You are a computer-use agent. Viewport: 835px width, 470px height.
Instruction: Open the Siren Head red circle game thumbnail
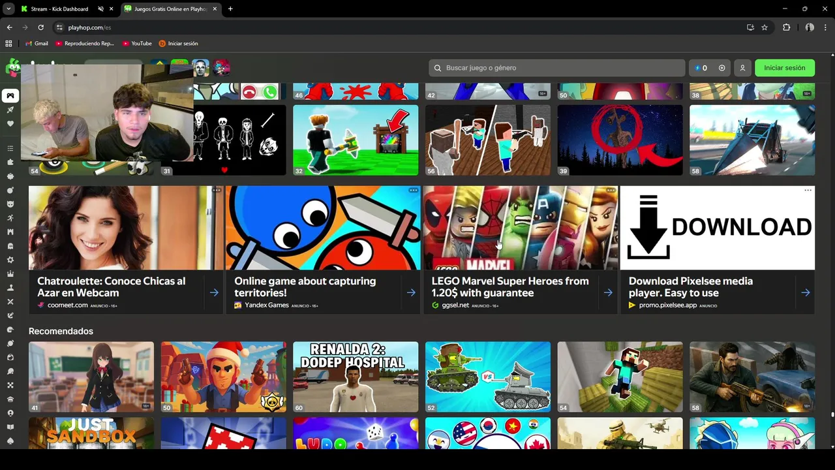(620, 140)
